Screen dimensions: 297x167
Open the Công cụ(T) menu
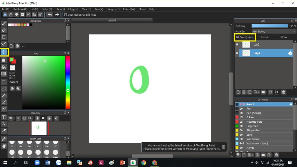[113, 9]
